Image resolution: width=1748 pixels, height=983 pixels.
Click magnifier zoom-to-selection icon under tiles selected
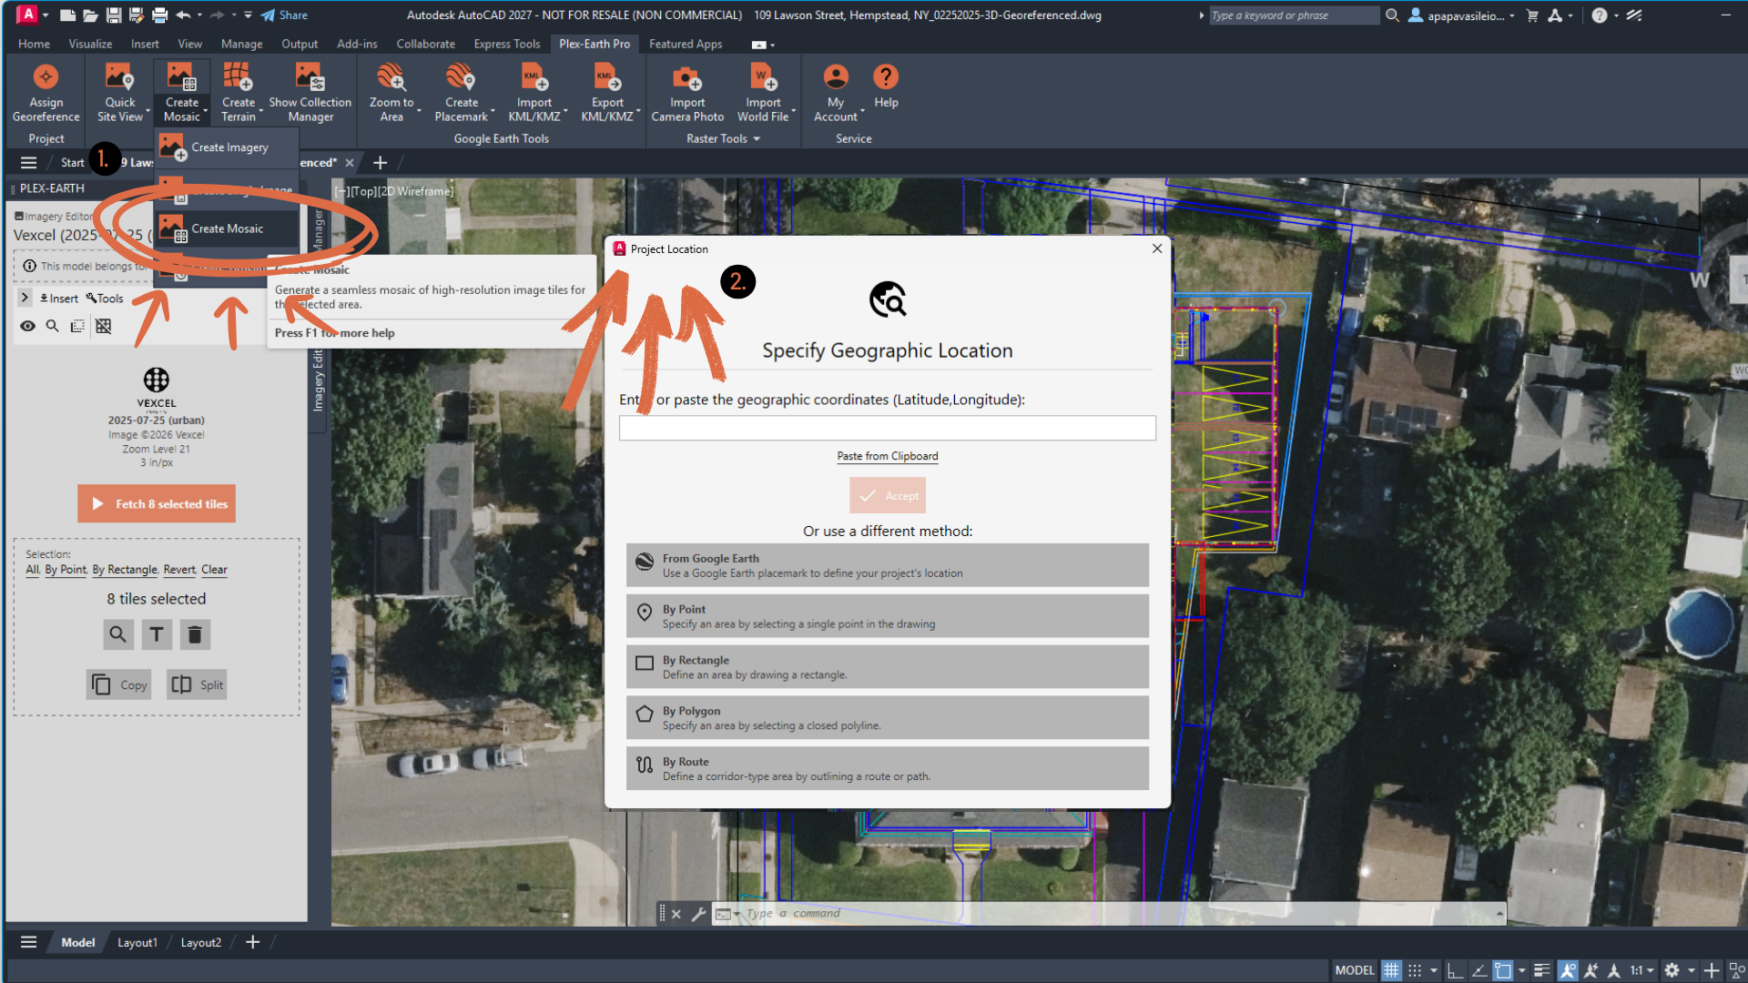(118, 634)
